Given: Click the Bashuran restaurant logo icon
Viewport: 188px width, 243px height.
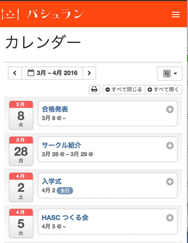Looking at the screenshot, I should (10, 14).
